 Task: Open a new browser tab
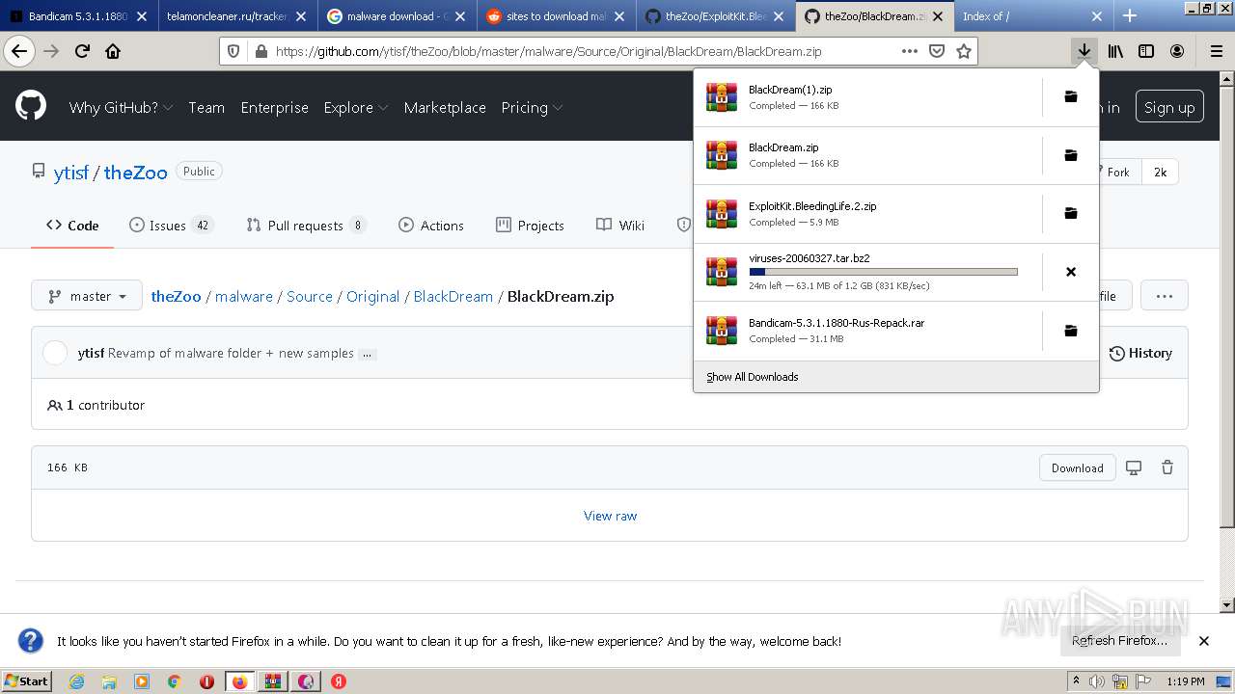[1130, 15]
